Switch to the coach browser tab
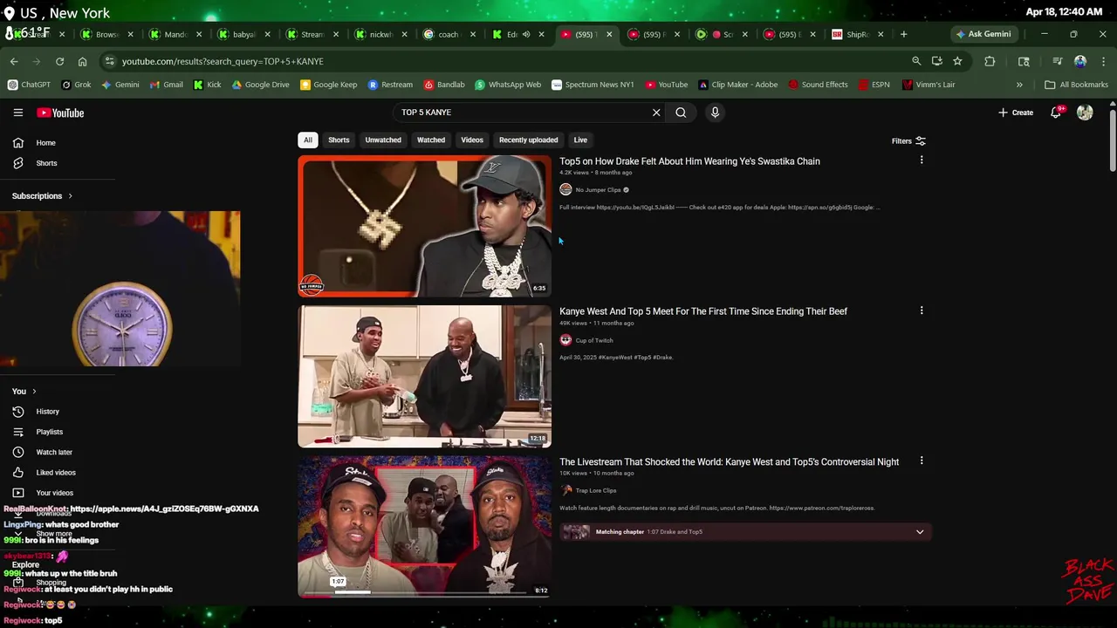Screen dimensions: 1117x628 click(x=449, y=34)
